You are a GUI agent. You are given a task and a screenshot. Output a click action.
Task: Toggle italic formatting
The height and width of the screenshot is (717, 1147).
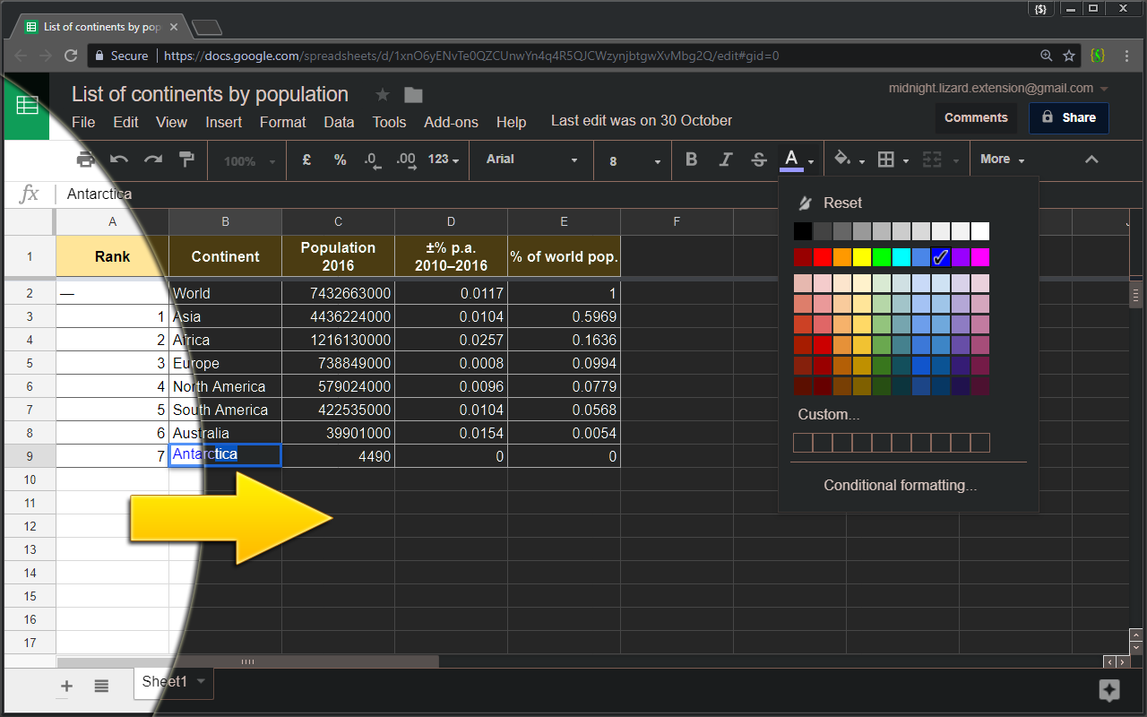click(x=725, y=160)
